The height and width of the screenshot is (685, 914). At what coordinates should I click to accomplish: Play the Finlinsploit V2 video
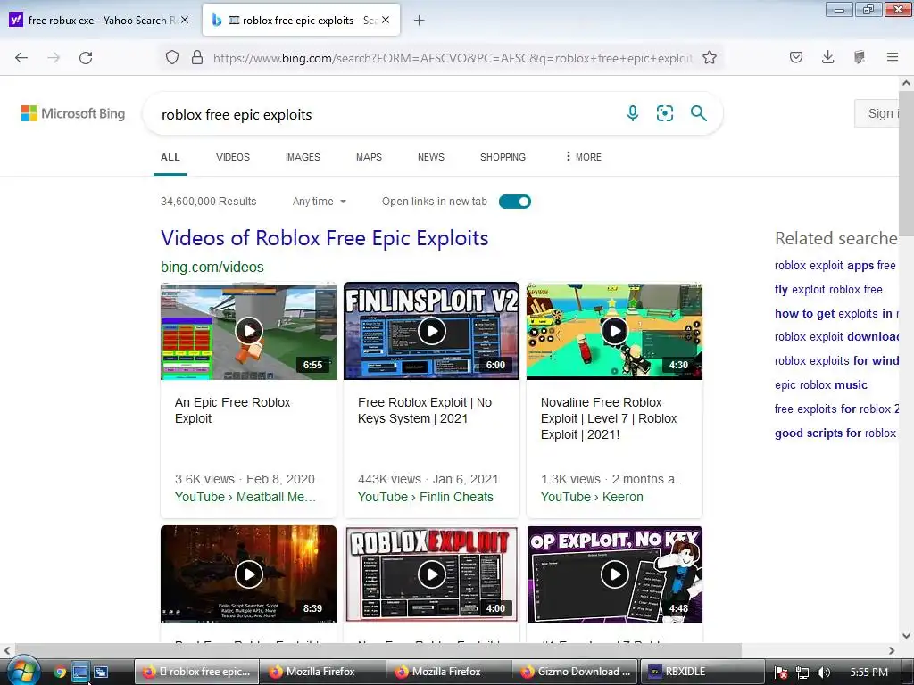pos(432,331)
